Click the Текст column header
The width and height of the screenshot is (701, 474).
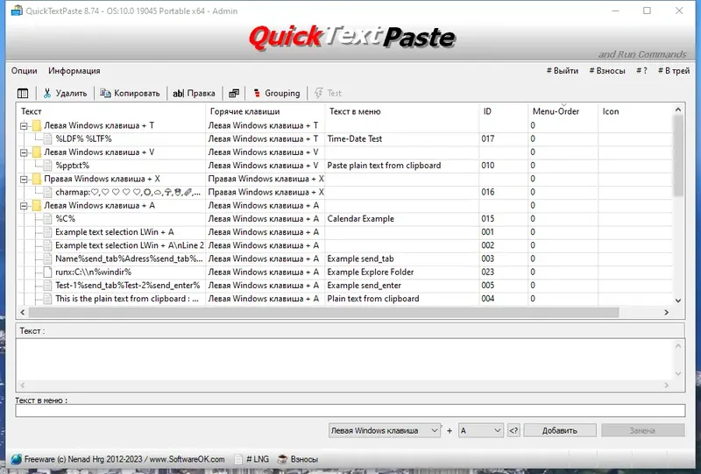coord(111,111)
